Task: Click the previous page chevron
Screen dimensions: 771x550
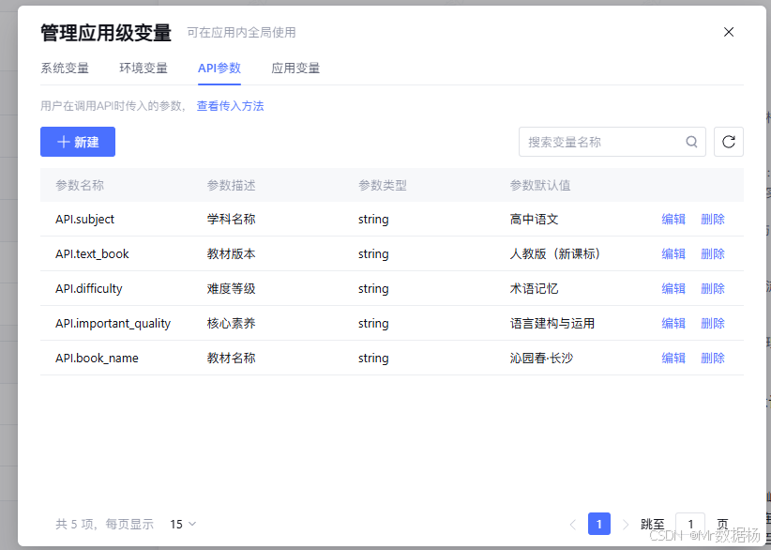Action: pos(573,524)
